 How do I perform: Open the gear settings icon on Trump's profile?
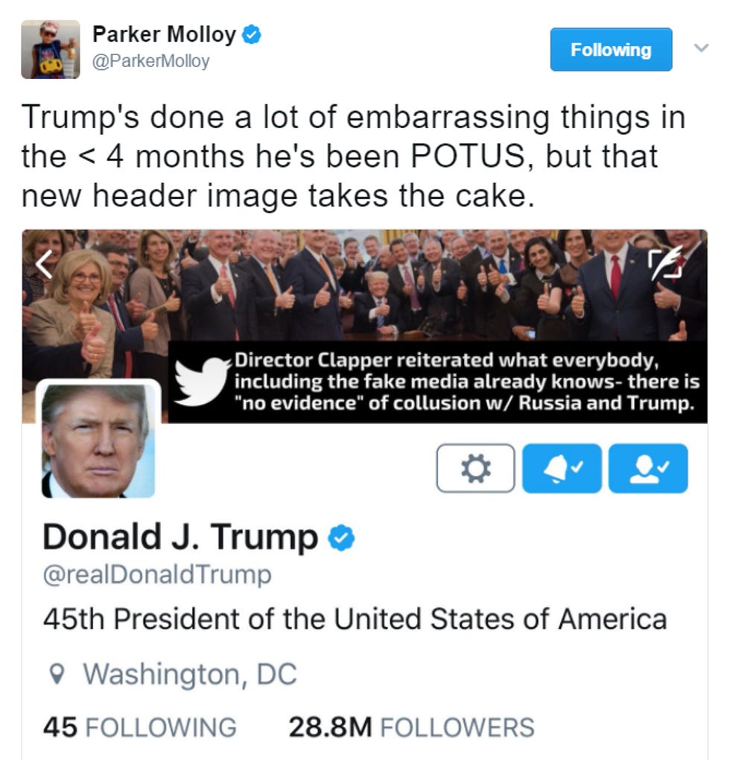[x=475, y=468]
